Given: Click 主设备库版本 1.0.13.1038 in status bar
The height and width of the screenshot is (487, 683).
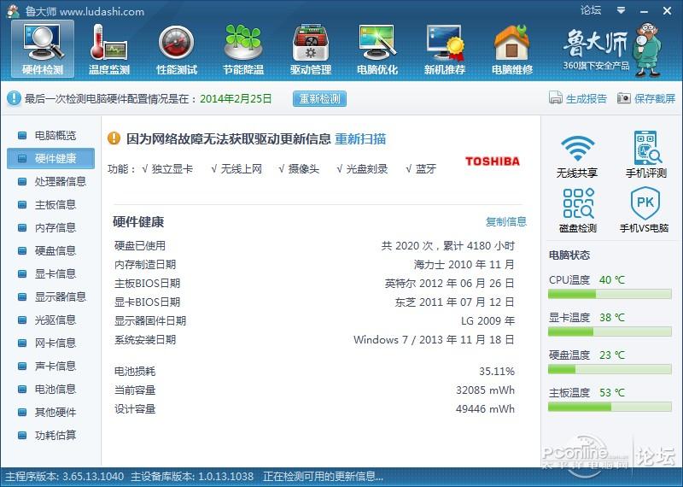Looking at the screenshot, I should click(x=192, y=477).
